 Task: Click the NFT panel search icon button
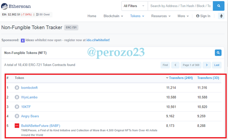point(218,53)
